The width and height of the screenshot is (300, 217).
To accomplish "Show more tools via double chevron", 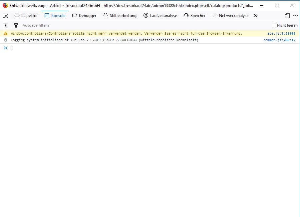I will [256, 16].
